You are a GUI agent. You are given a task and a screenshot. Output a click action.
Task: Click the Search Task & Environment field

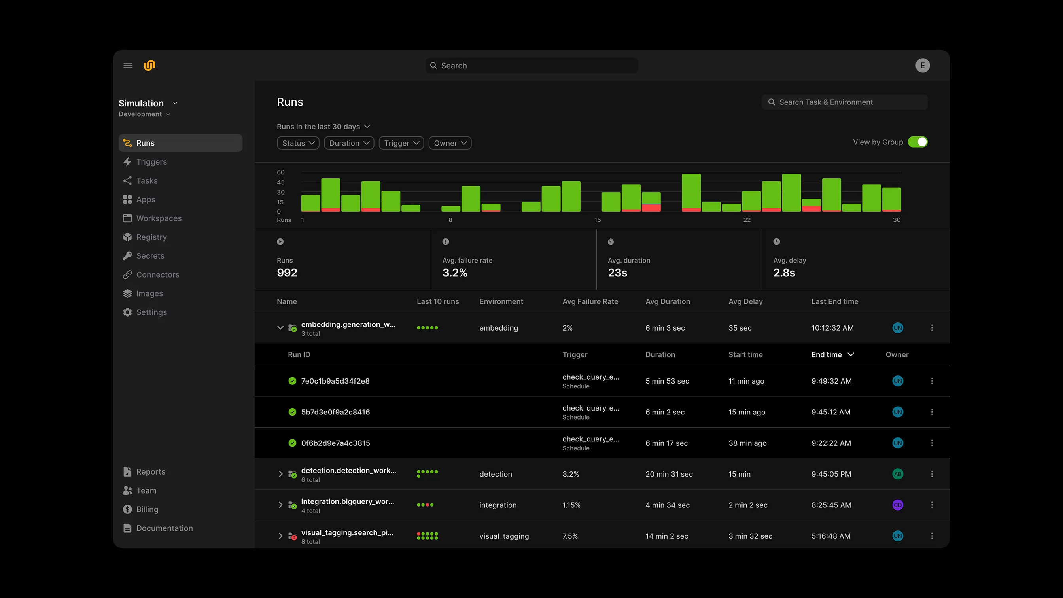pyautogui.click(x=844, y=102)
